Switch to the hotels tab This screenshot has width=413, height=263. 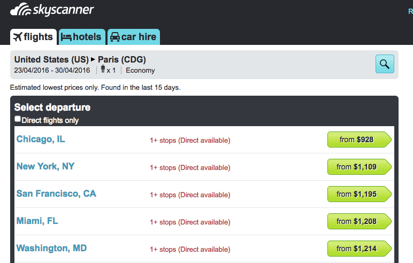point(82,37)
